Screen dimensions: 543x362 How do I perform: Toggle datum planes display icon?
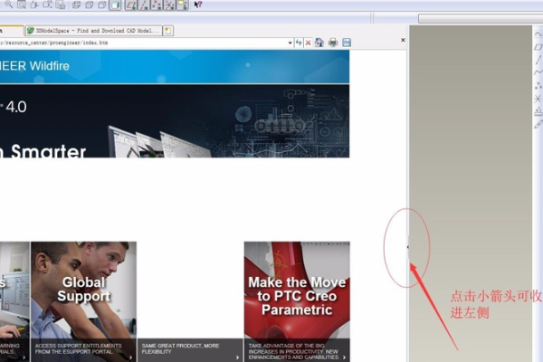coord(131,5)
